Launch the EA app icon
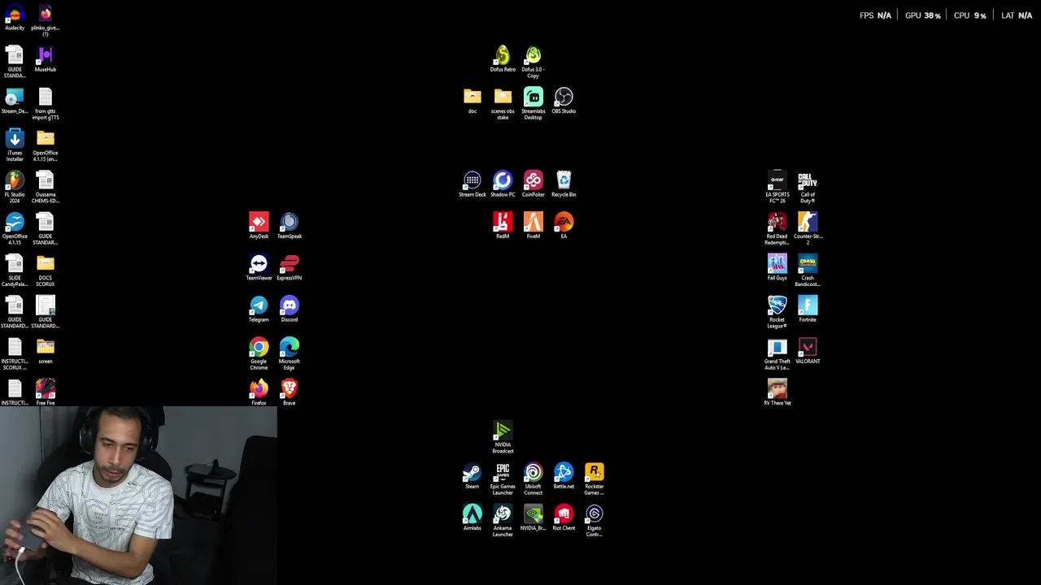1041x585 pixels. pyautogui.click(x=564, y=223)
